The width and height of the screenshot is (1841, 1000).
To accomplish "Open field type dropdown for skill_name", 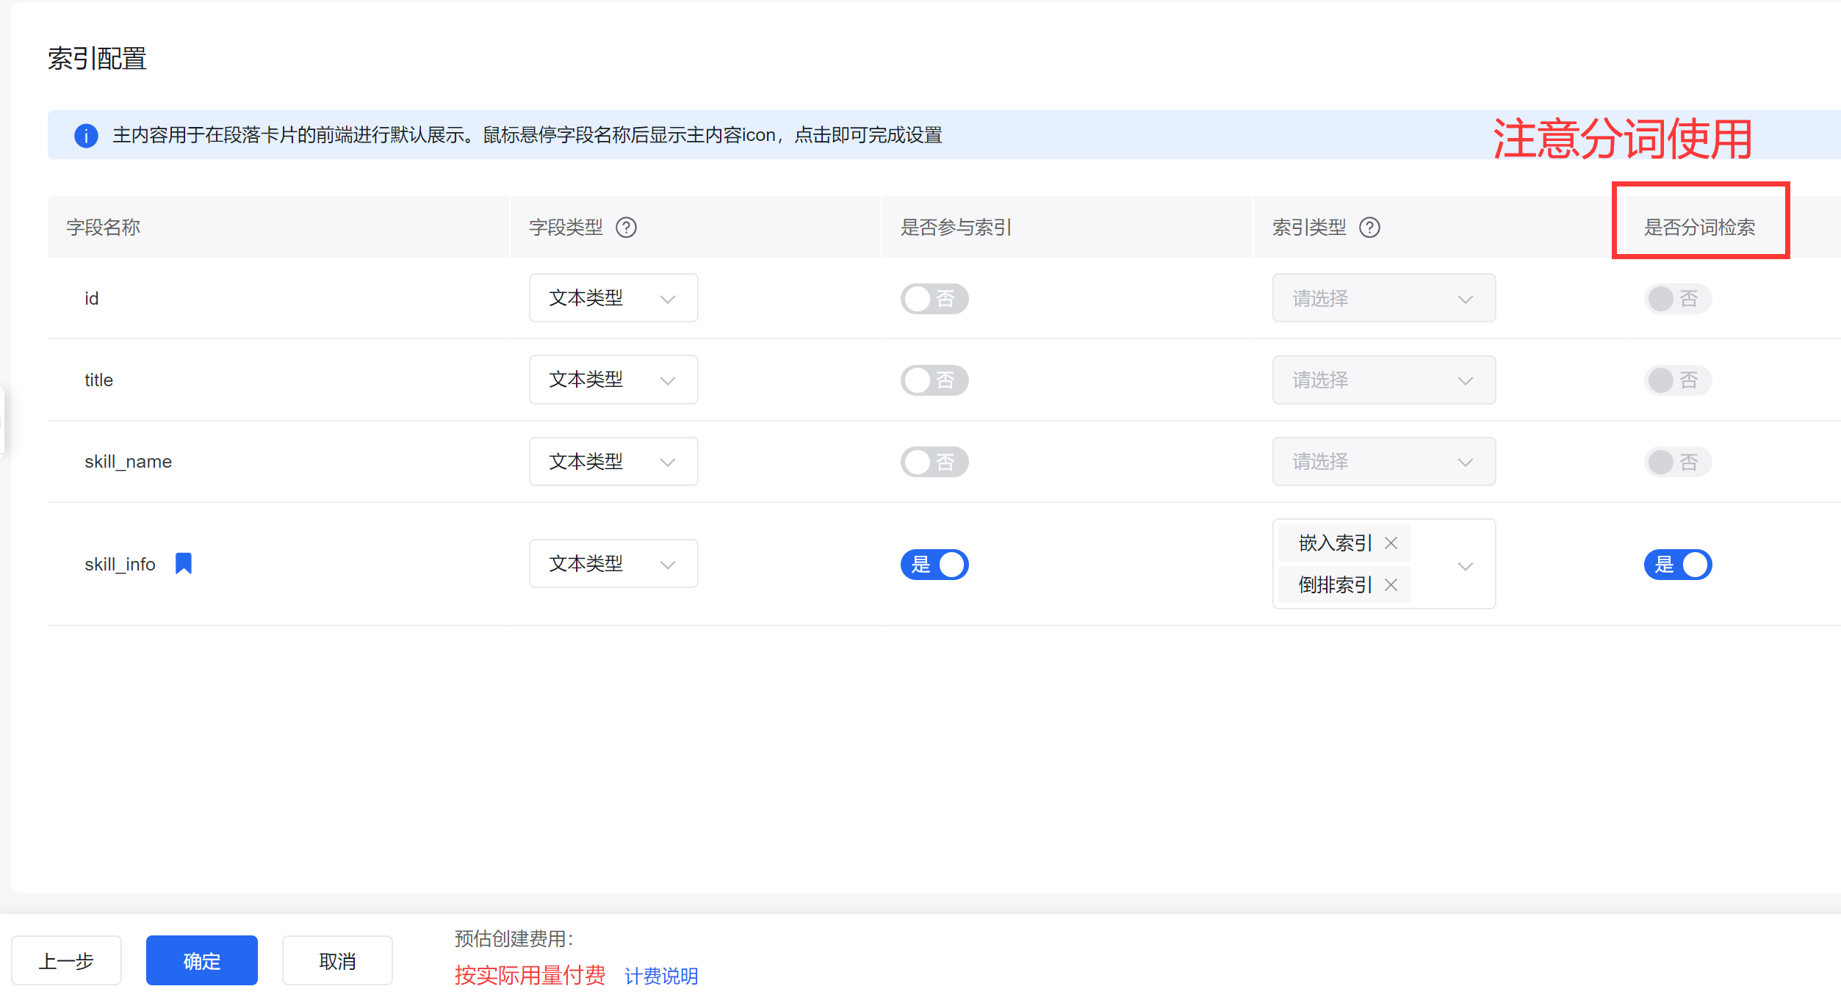I will tap(613, 461).
